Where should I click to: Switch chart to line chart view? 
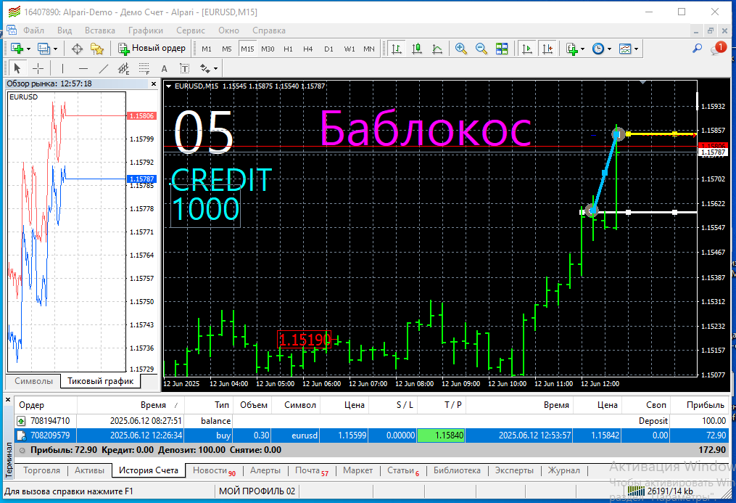[437, 49]
